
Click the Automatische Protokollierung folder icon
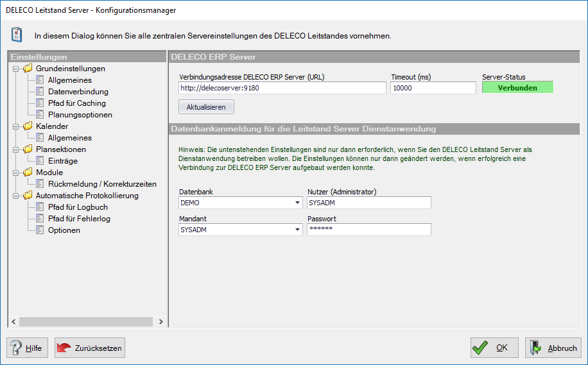click(28, 196)
